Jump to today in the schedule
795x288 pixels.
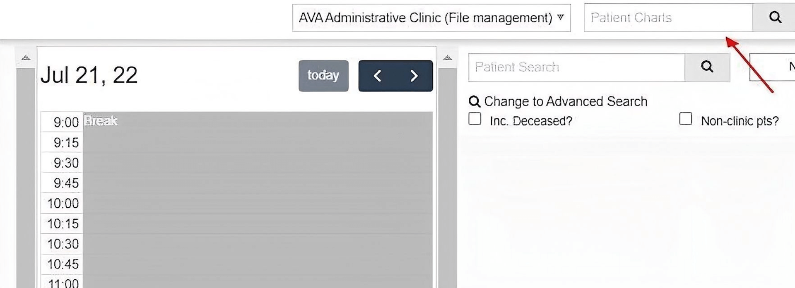click(x=323, y=76)
